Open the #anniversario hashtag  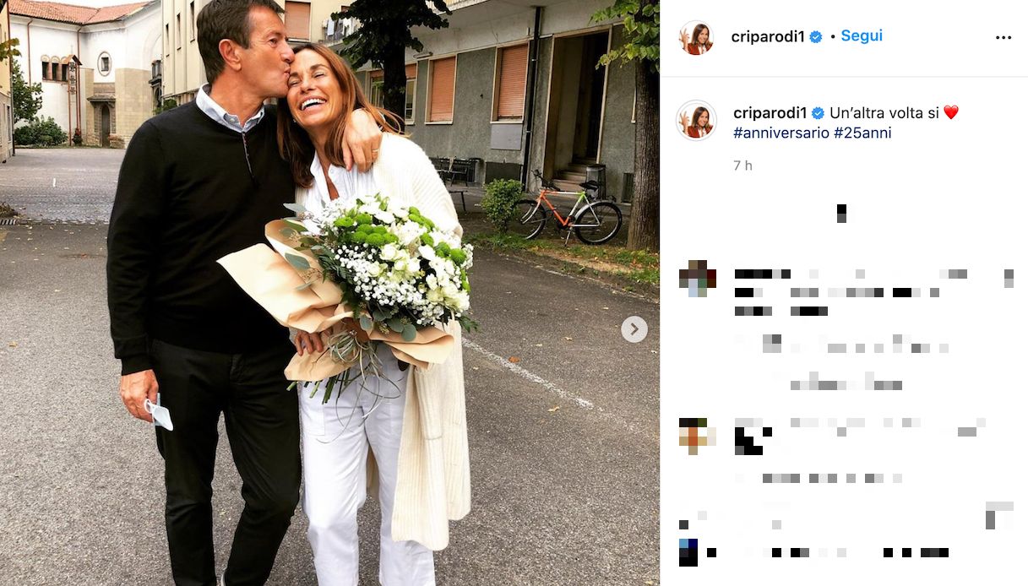point(781,133)
